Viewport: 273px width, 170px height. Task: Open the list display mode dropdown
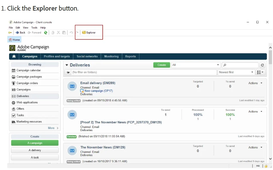click(x=260, y=72)
